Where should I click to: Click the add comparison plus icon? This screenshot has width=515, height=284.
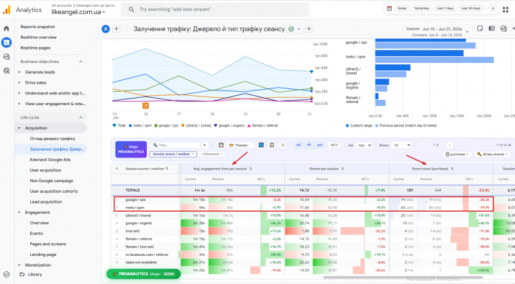pos(116,29)
